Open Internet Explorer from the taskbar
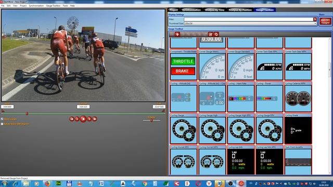The image size is (333, 187). [x=15, y=183]
